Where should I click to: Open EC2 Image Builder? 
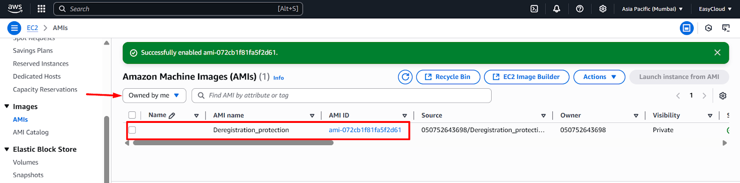527,77
